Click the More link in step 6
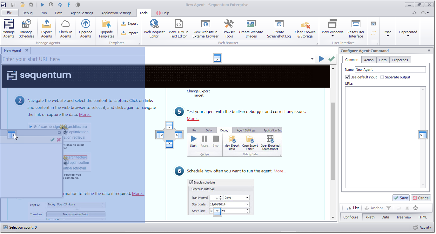Viewport: 436px width, 234px height. coord(280,171)
